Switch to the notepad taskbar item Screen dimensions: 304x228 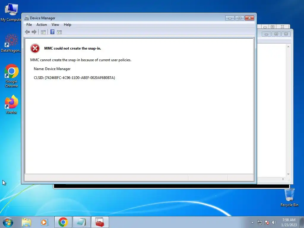tap(82, 222)
